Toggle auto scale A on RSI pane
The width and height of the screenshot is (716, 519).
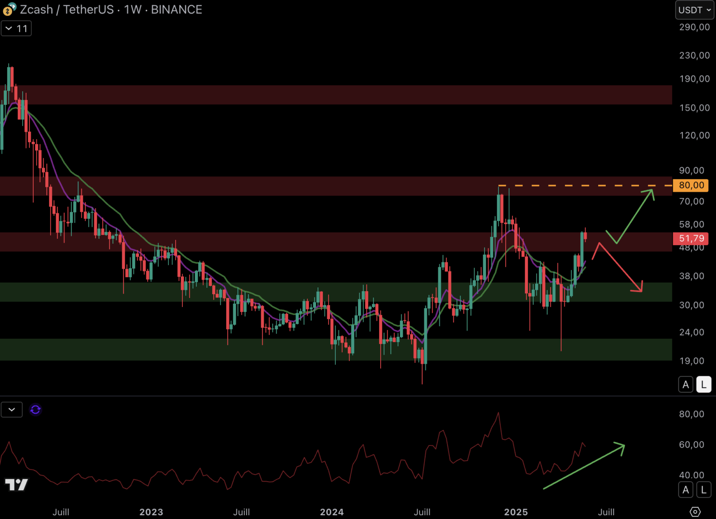point(686,490)
